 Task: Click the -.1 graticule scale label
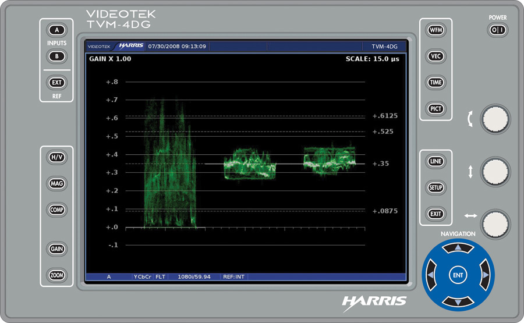point(113,245)
